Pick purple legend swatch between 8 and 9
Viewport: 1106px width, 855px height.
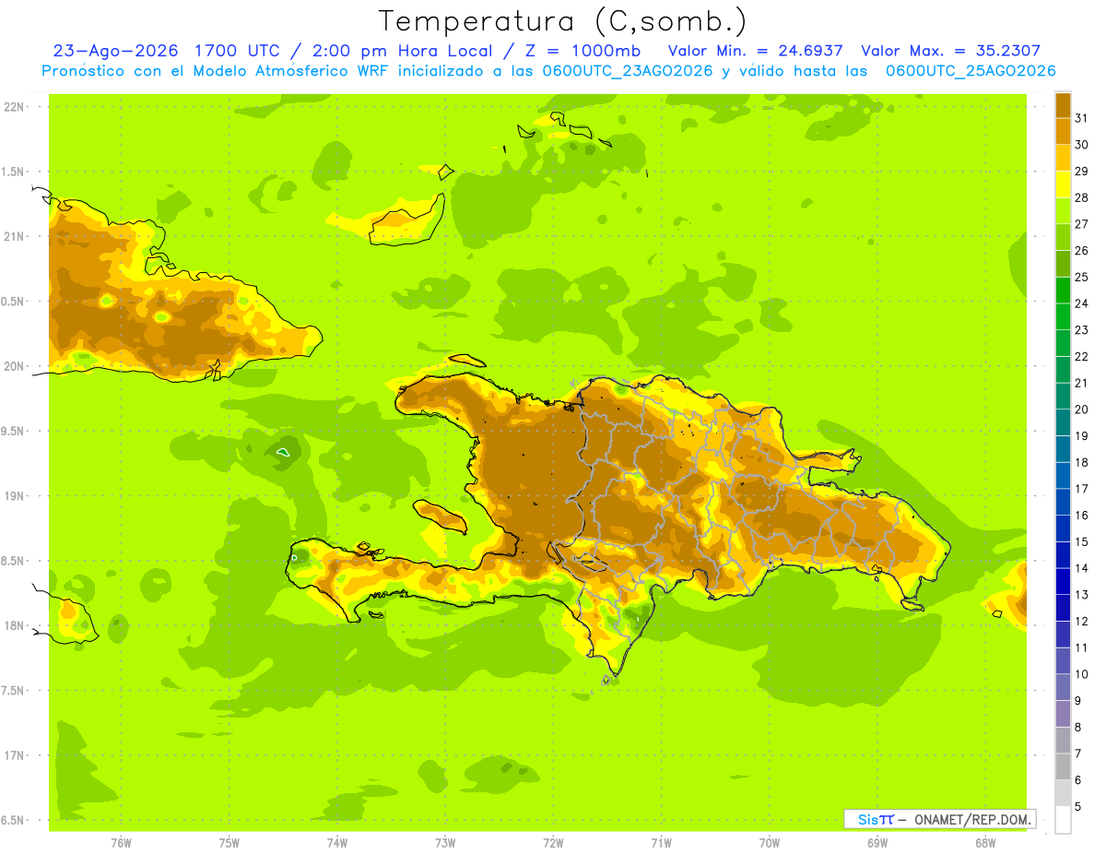point(1063,714)
